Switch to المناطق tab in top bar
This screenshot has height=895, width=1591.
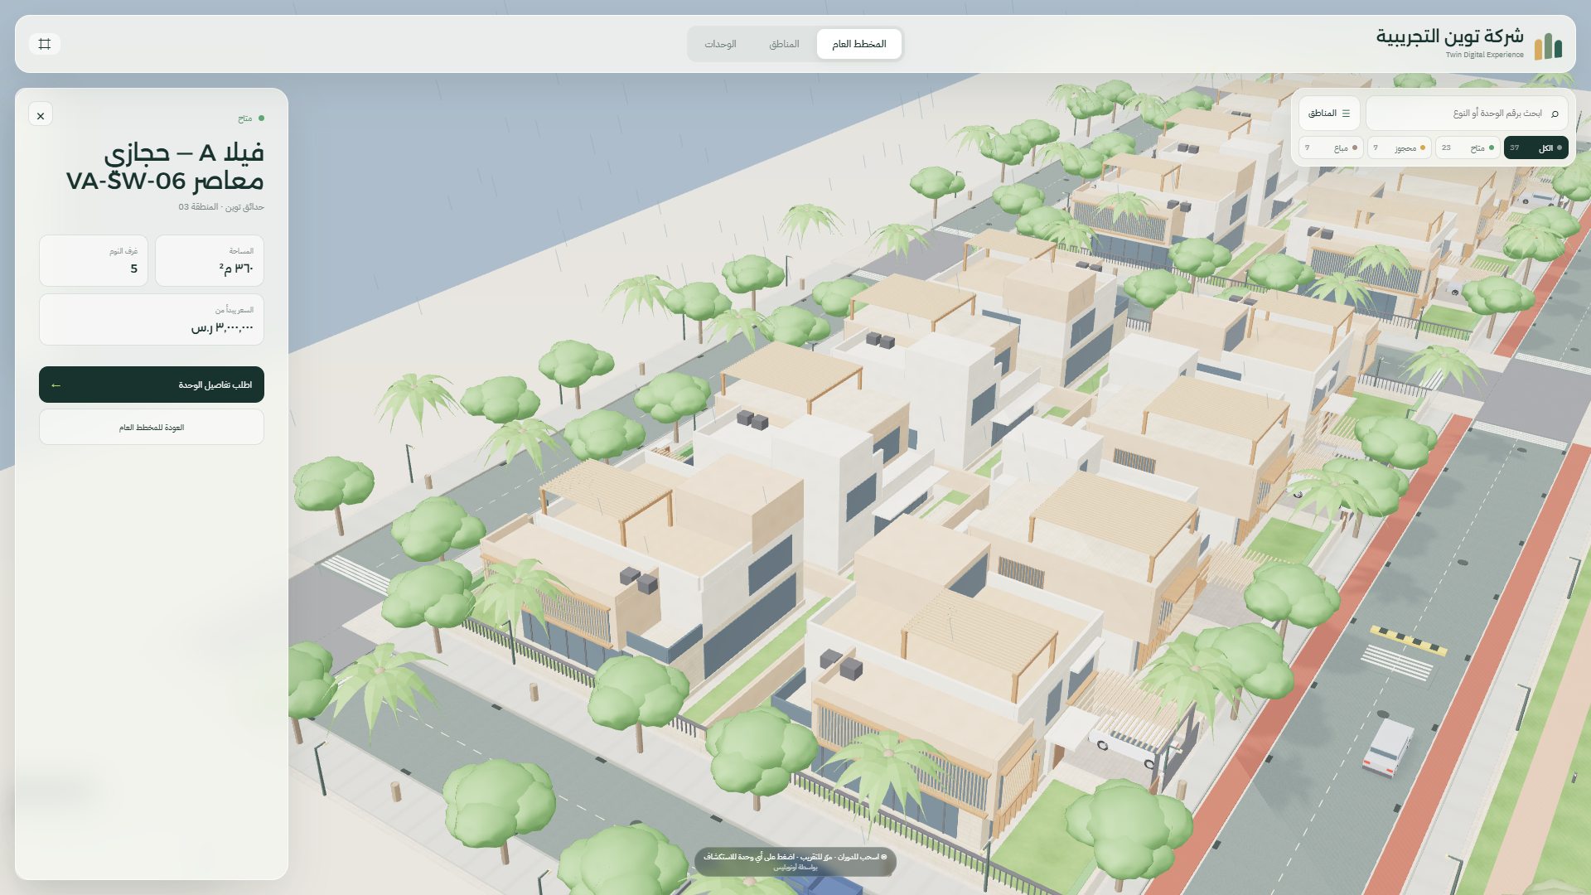[x=784, y=44]
